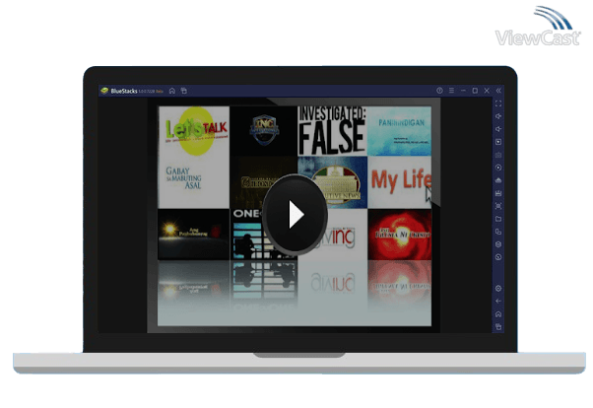Click the square play icon in sidebar
Screen dimensions: 593x408
(498, 142)
